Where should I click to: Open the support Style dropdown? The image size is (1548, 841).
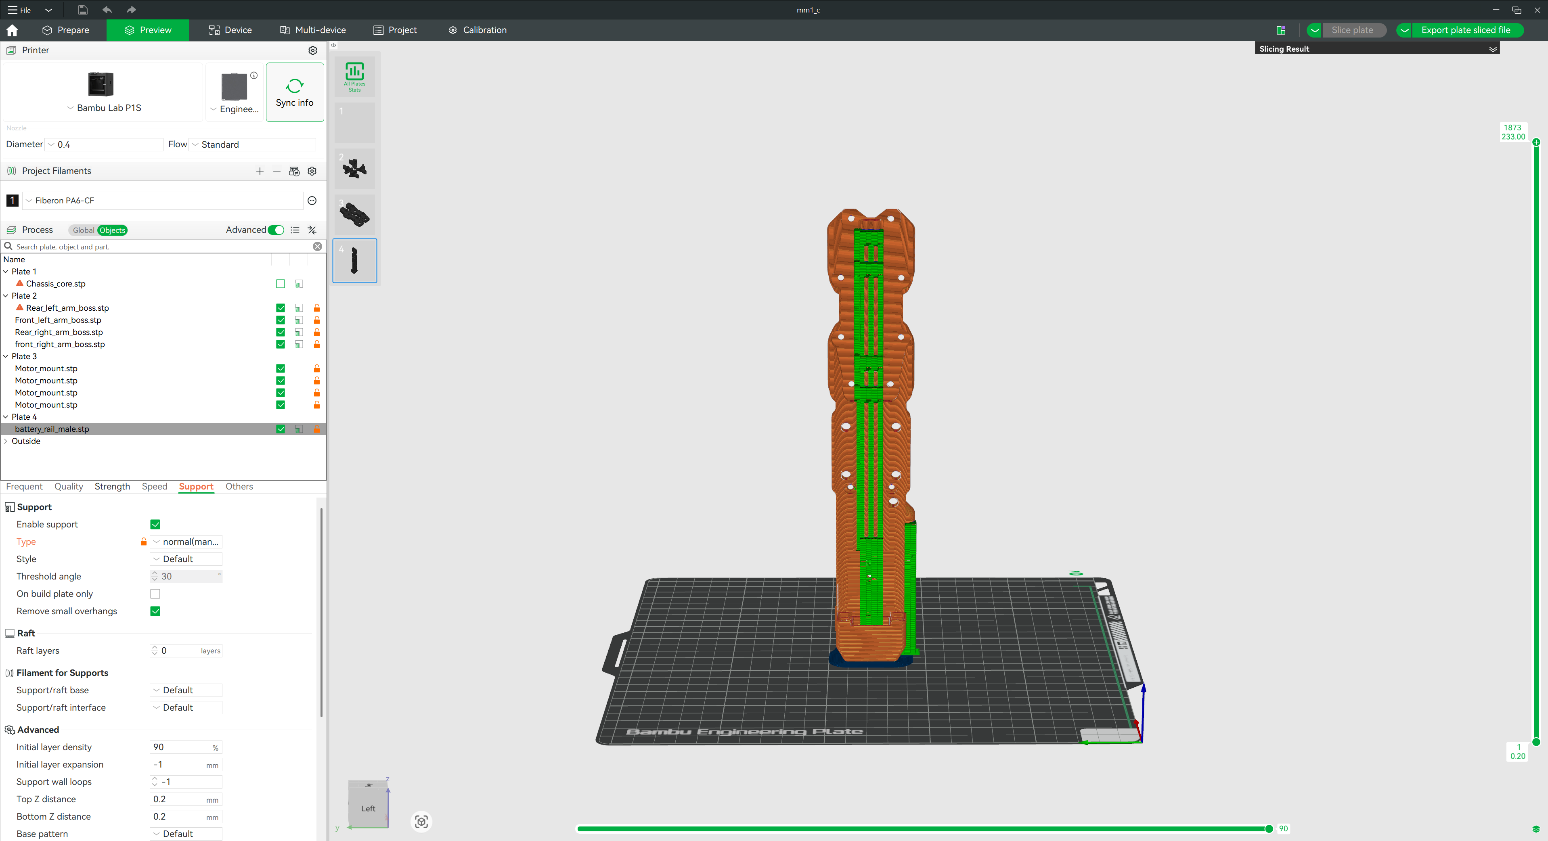[186, 559]
